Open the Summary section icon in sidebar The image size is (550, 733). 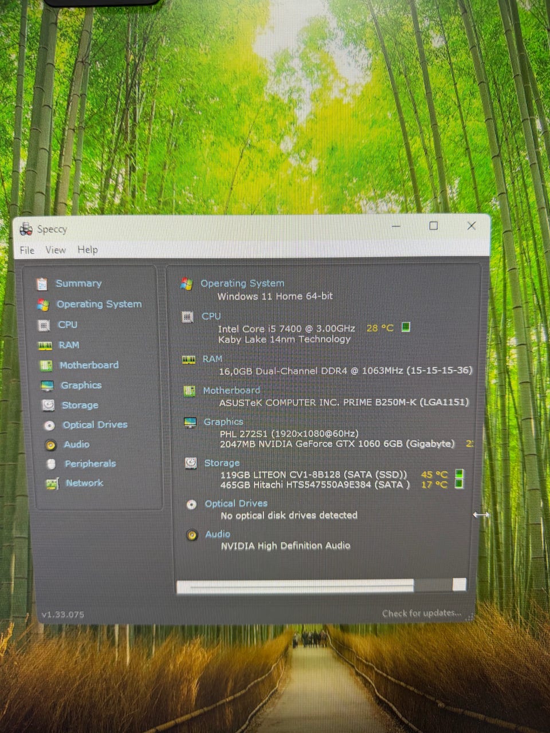(x=42, y=284)
